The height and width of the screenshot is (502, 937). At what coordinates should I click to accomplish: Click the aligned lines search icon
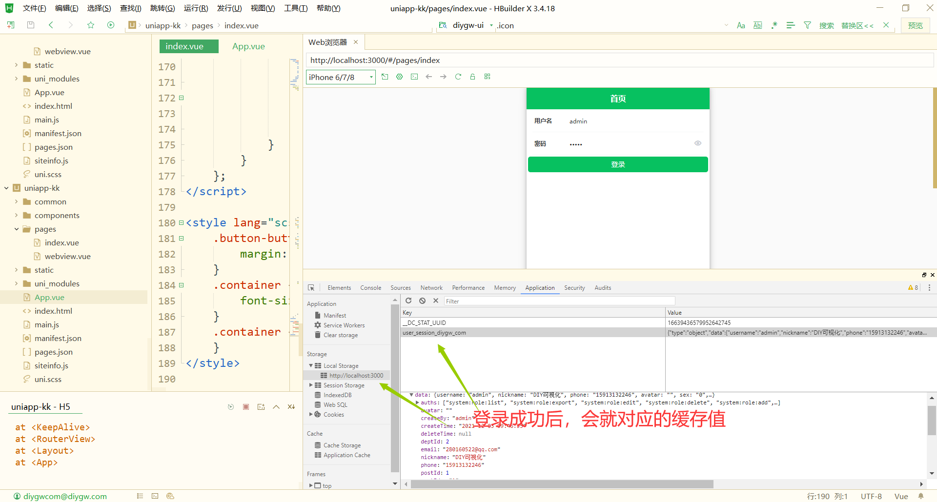(x=791, y=25)
